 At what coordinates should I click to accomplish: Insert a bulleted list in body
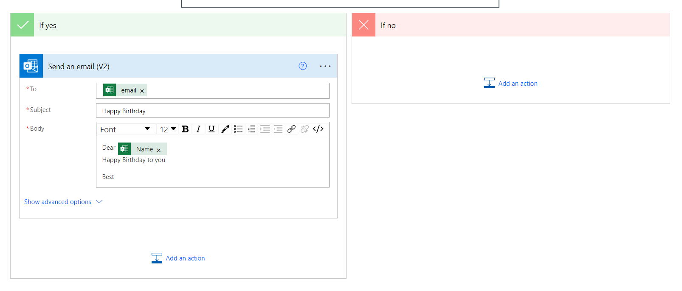(x=238, y=129)
